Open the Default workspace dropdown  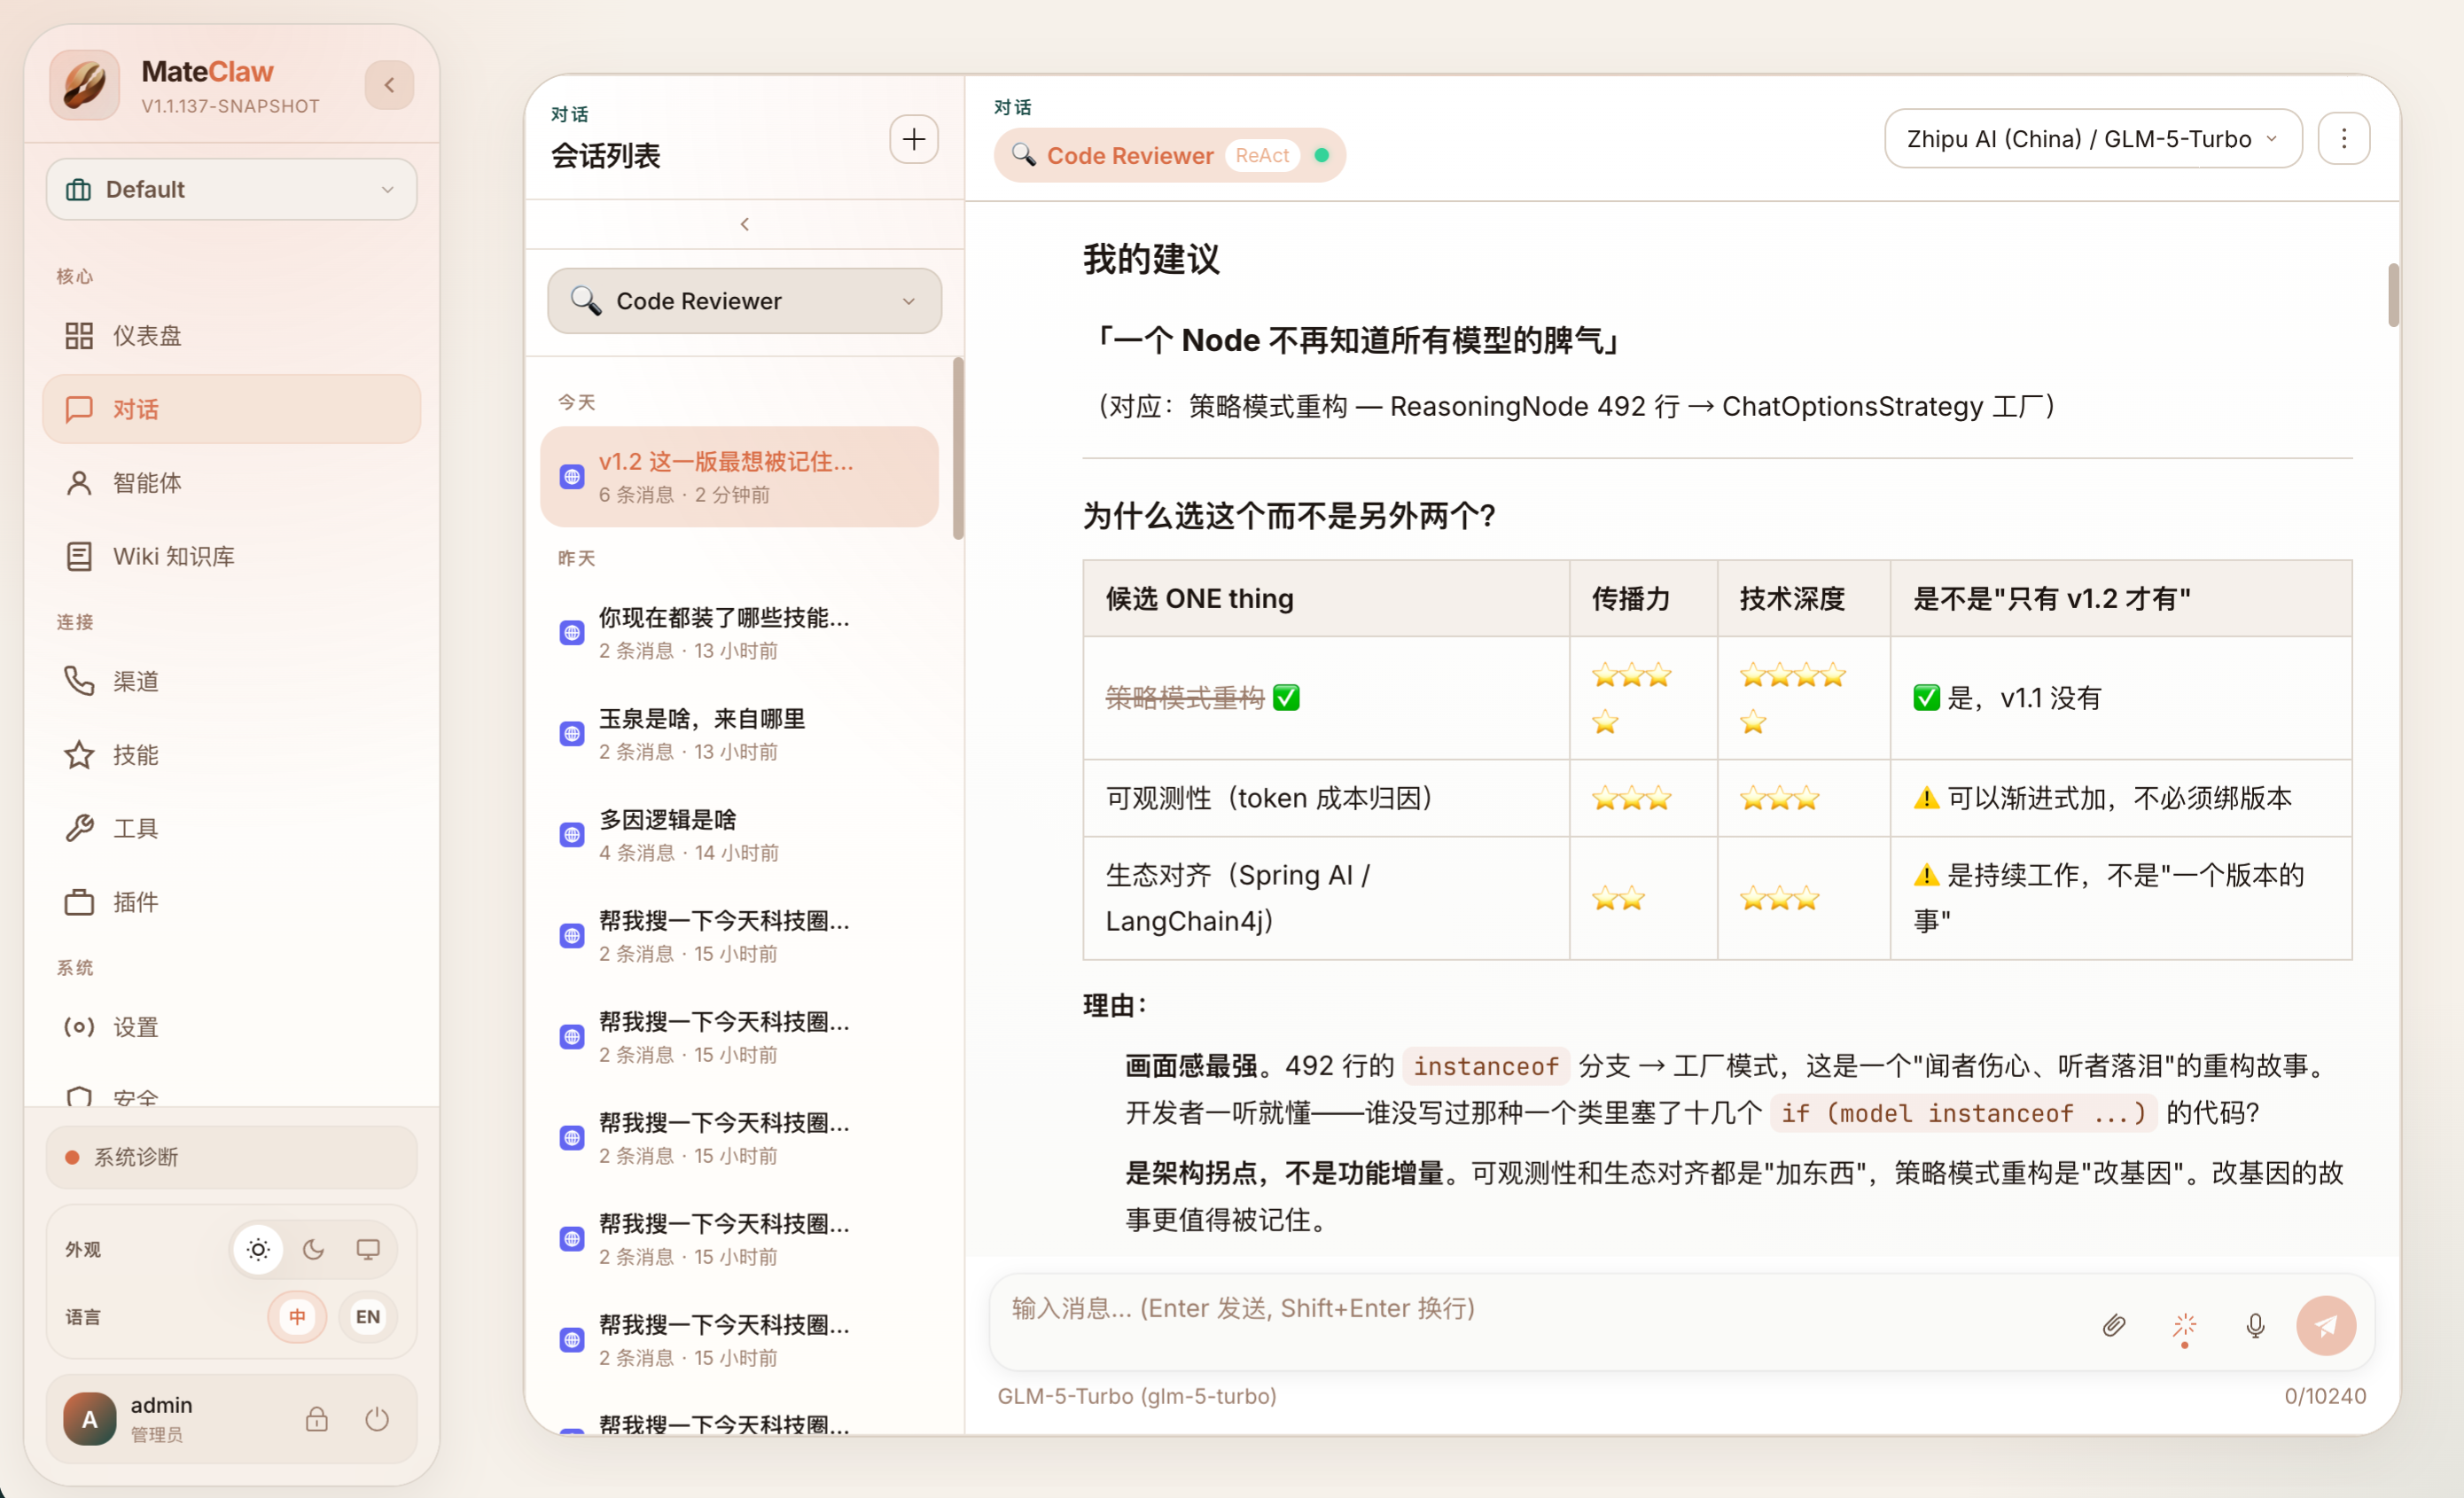[231, 189]
